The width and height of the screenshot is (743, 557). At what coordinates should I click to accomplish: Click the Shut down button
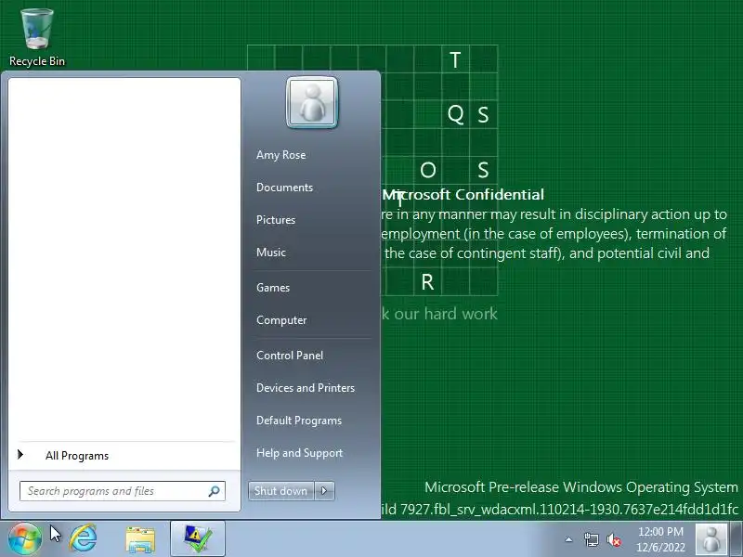point(280,491)
